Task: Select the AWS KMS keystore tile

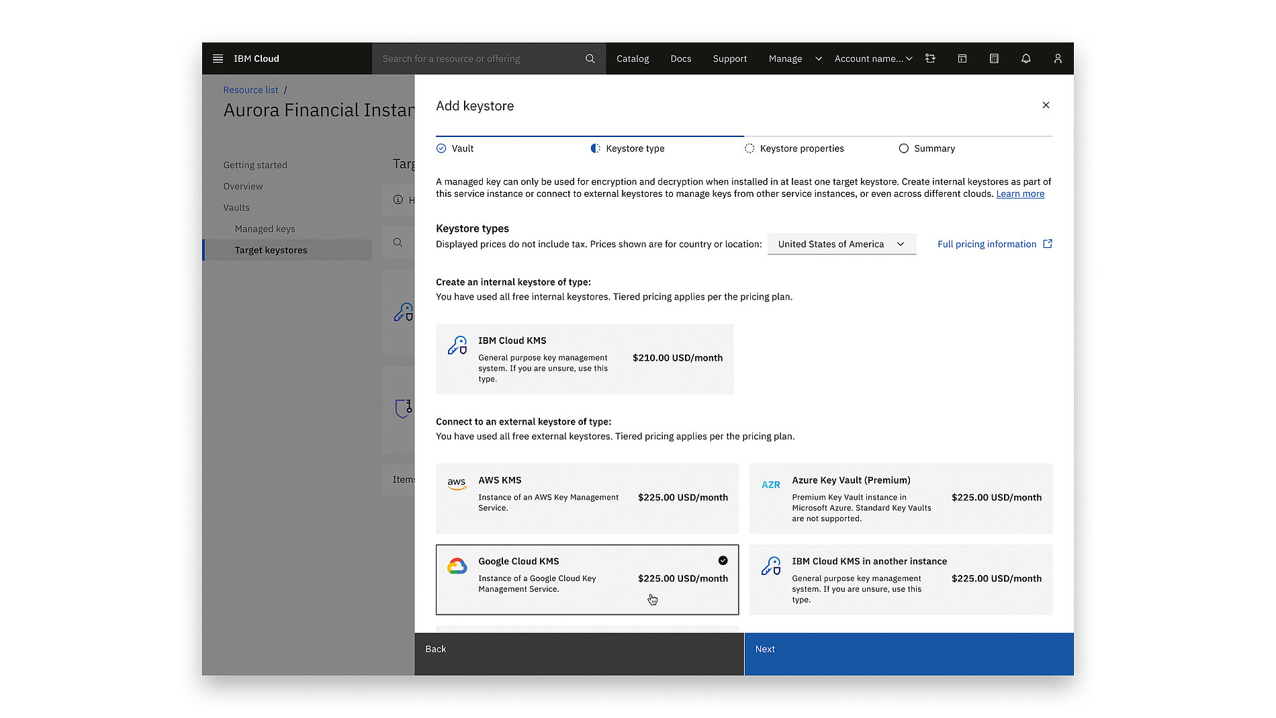Action: (587, 498)
